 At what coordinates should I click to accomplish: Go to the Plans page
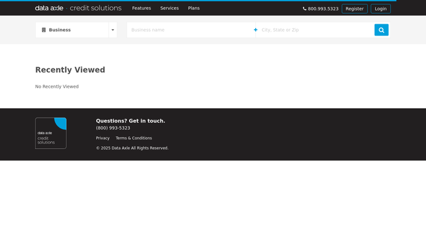194,8
